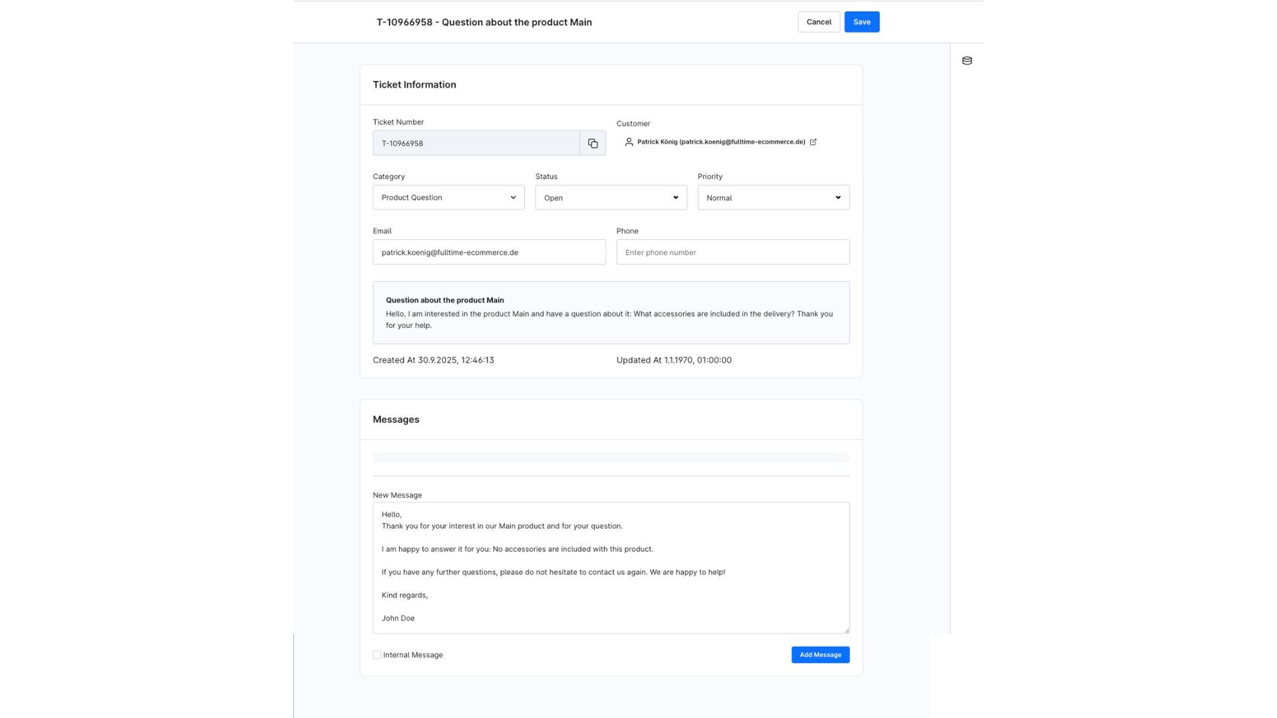Screen dimensions: 1277x718
Task: Select the read-only Ticket Number field
Action: click(x=475, y=144)
